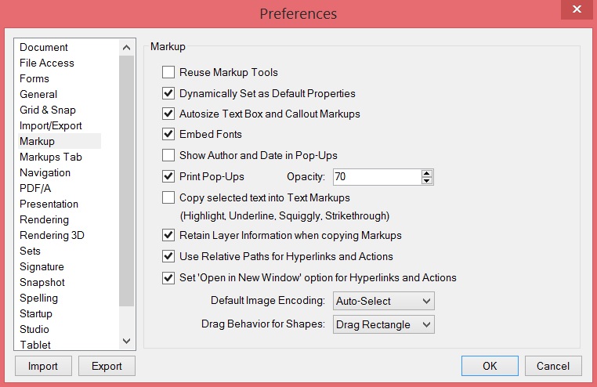Disable the Print Pop-Ups checkbox

[x=168, y=176]
